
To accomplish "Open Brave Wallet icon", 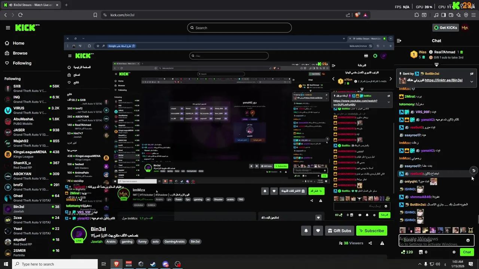I will pyautogui.click(x=451, y=15).
